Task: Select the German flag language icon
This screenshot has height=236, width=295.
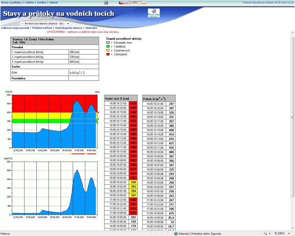Action: [x=135, y=3]
